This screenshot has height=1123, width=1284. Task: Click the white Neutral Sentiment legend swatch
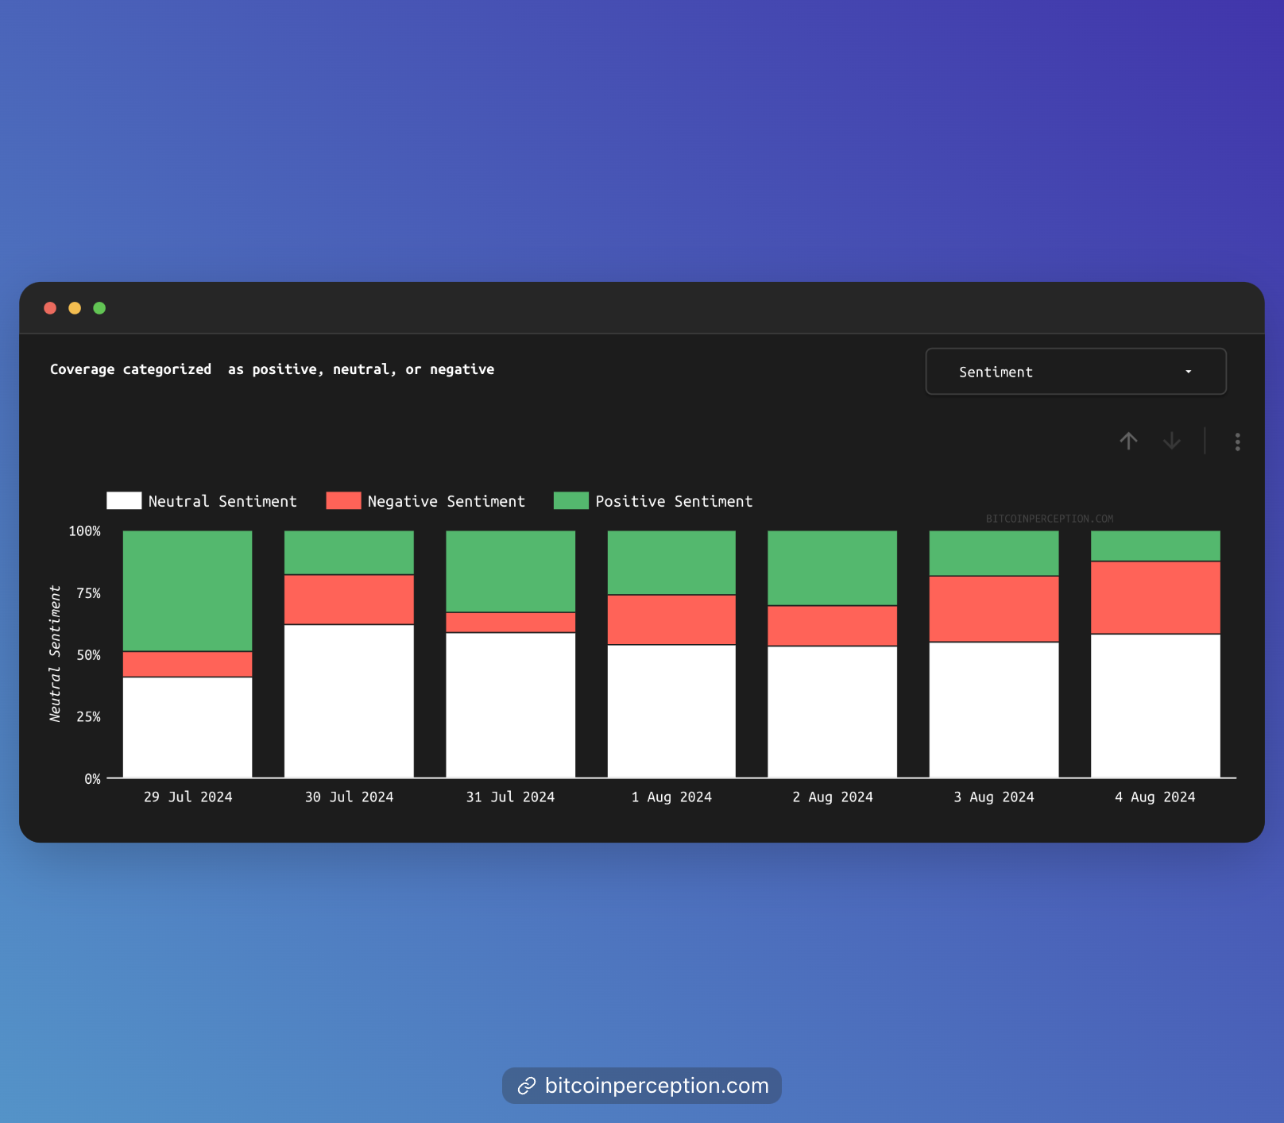[124, 500]
